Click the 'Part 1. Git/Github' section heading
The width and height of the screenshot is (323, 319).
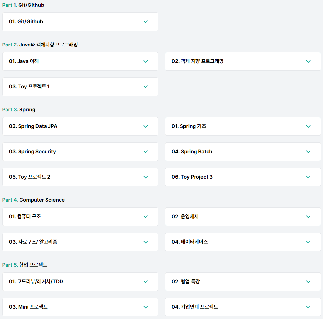[23, 5]
